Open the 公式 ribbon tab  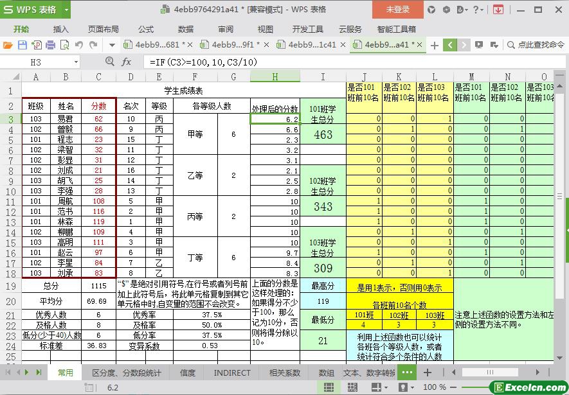146,29
